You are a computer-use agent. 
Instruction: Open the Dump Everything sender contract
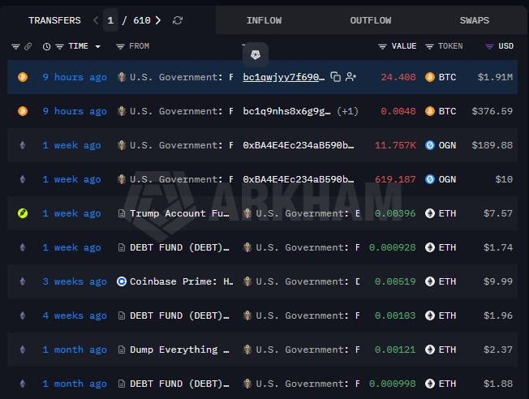pyautogui.click(x=179, y=350)
